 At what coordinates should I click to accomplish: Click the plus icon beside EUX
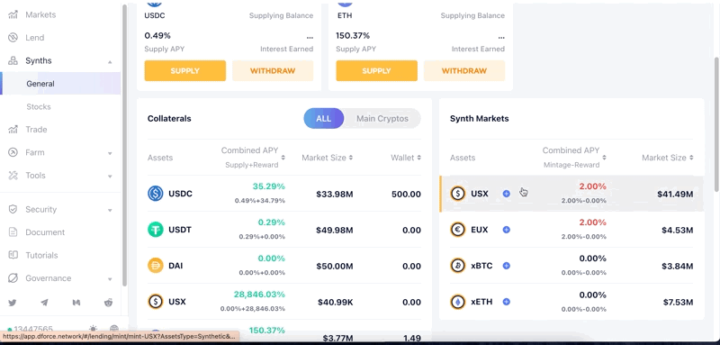tap(507, 230)
